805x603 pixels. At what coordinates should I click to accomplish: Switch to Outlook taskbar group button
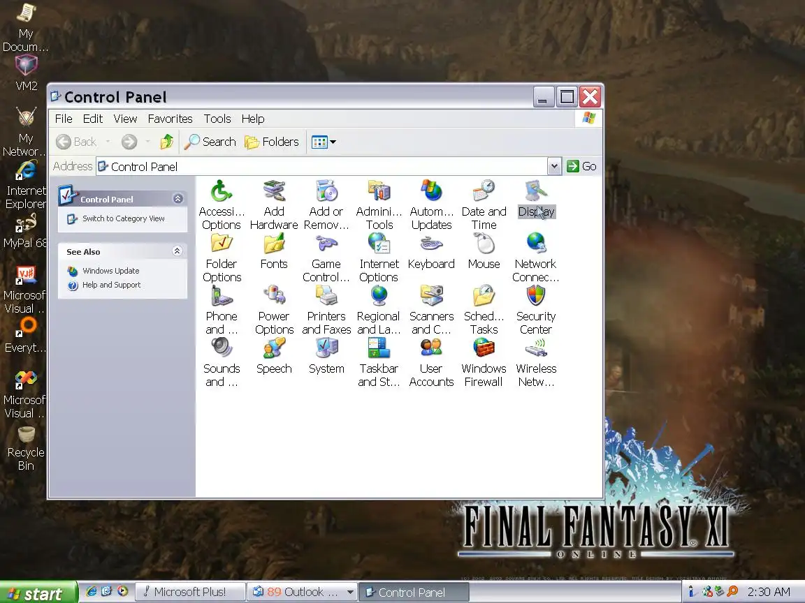pyautogui.click(x=302, y=593)
